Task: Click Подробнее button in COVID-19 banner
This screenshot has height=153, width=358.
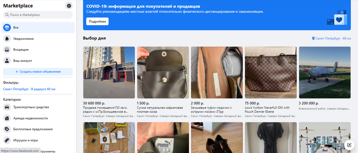Action: click(x=97, y=21)
